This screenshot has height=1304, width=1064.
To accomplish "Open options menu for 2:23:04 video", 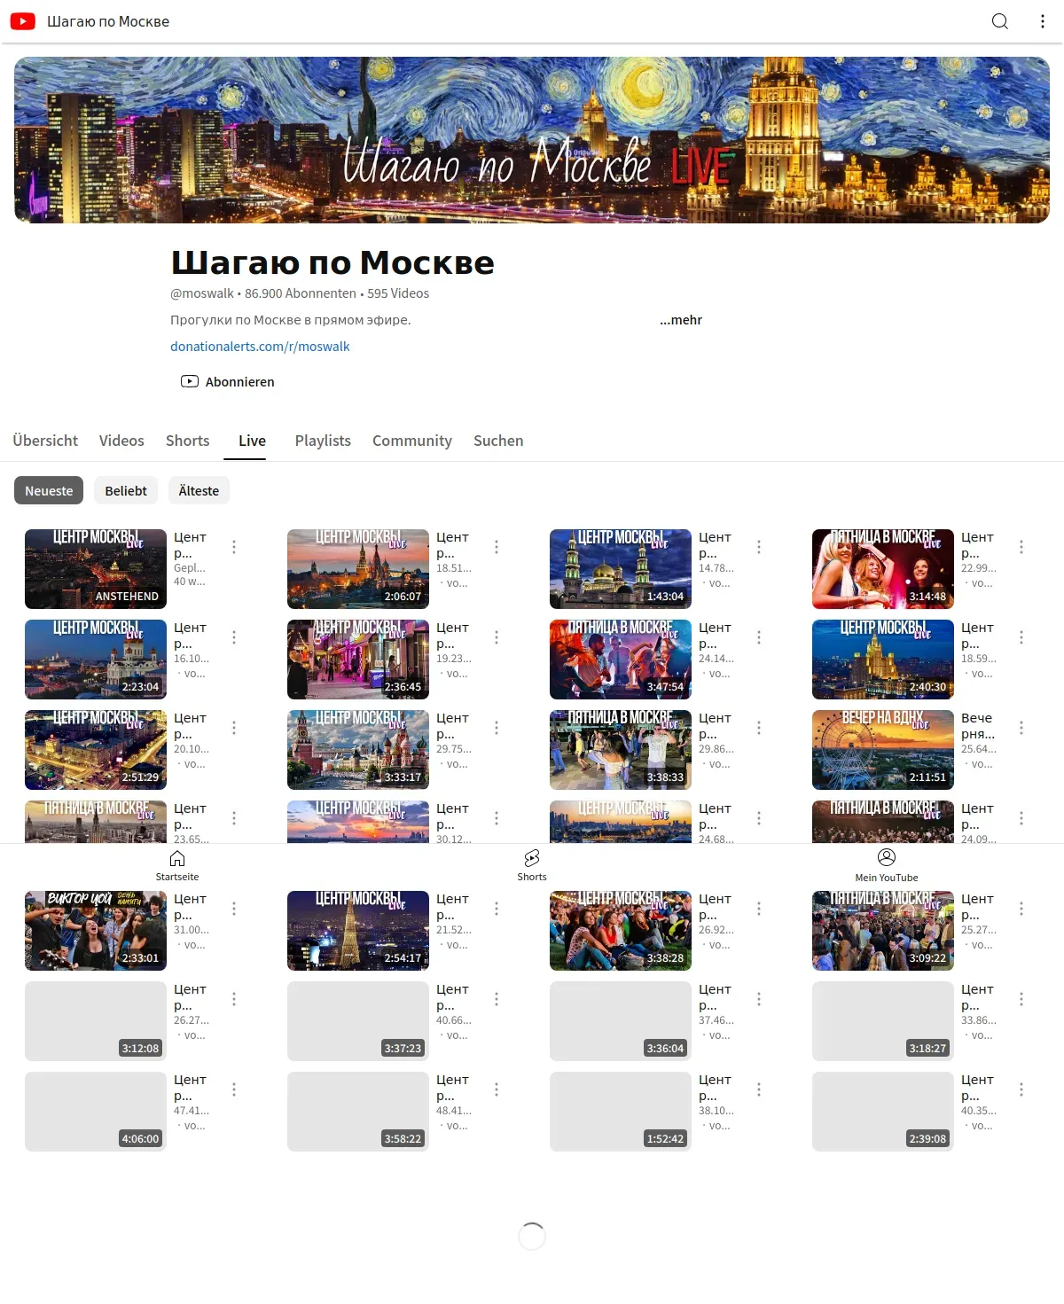I will pos(234,637).
